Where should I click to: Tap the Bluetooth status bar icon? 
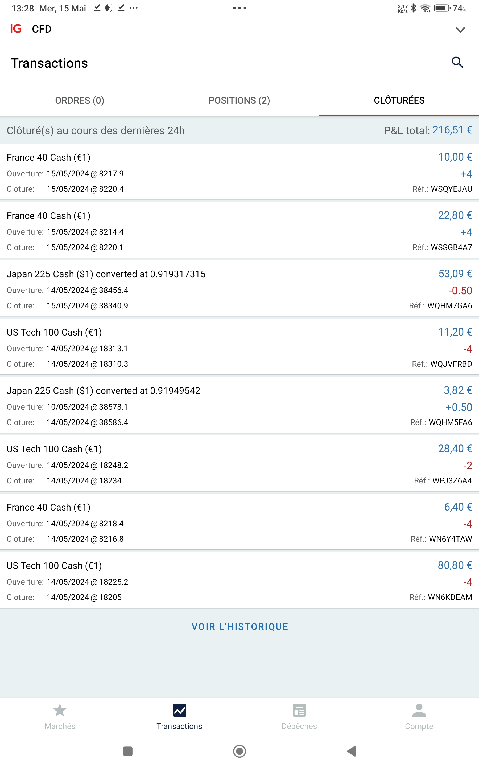[414, 8]
